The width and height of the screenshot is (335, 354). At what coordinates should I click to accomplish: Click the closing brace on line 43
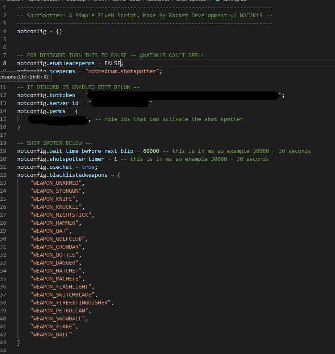tap(18, 342)
